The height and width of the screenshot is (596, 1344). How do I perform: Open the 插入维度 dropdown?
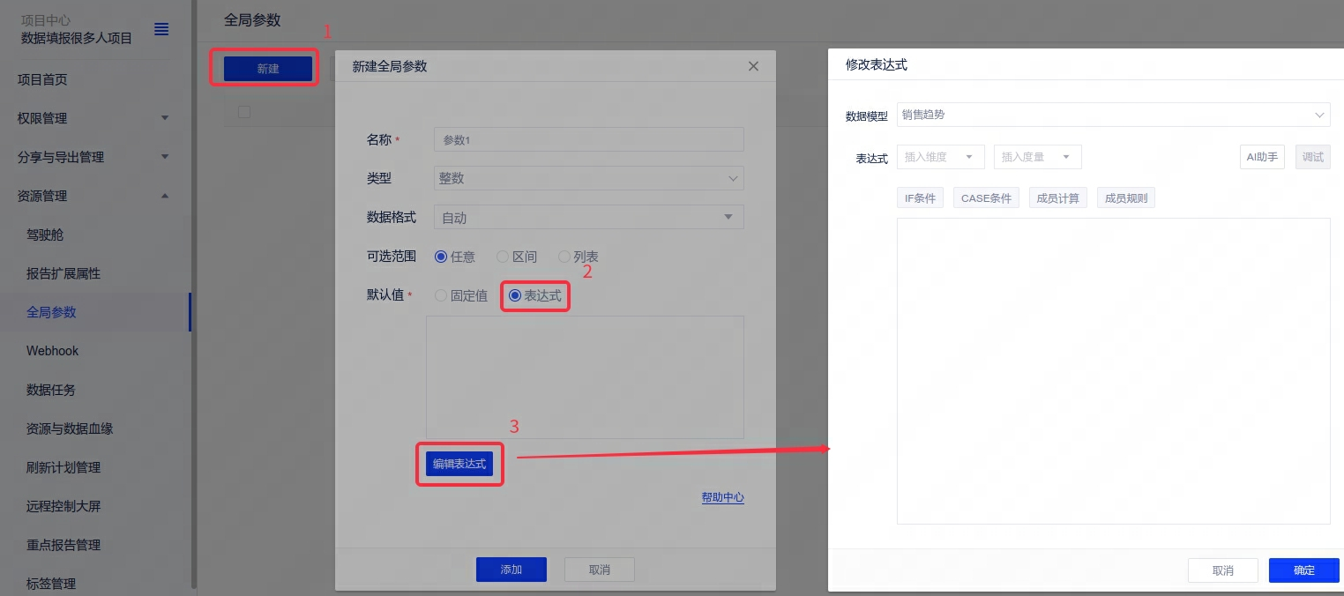(940, 157)
